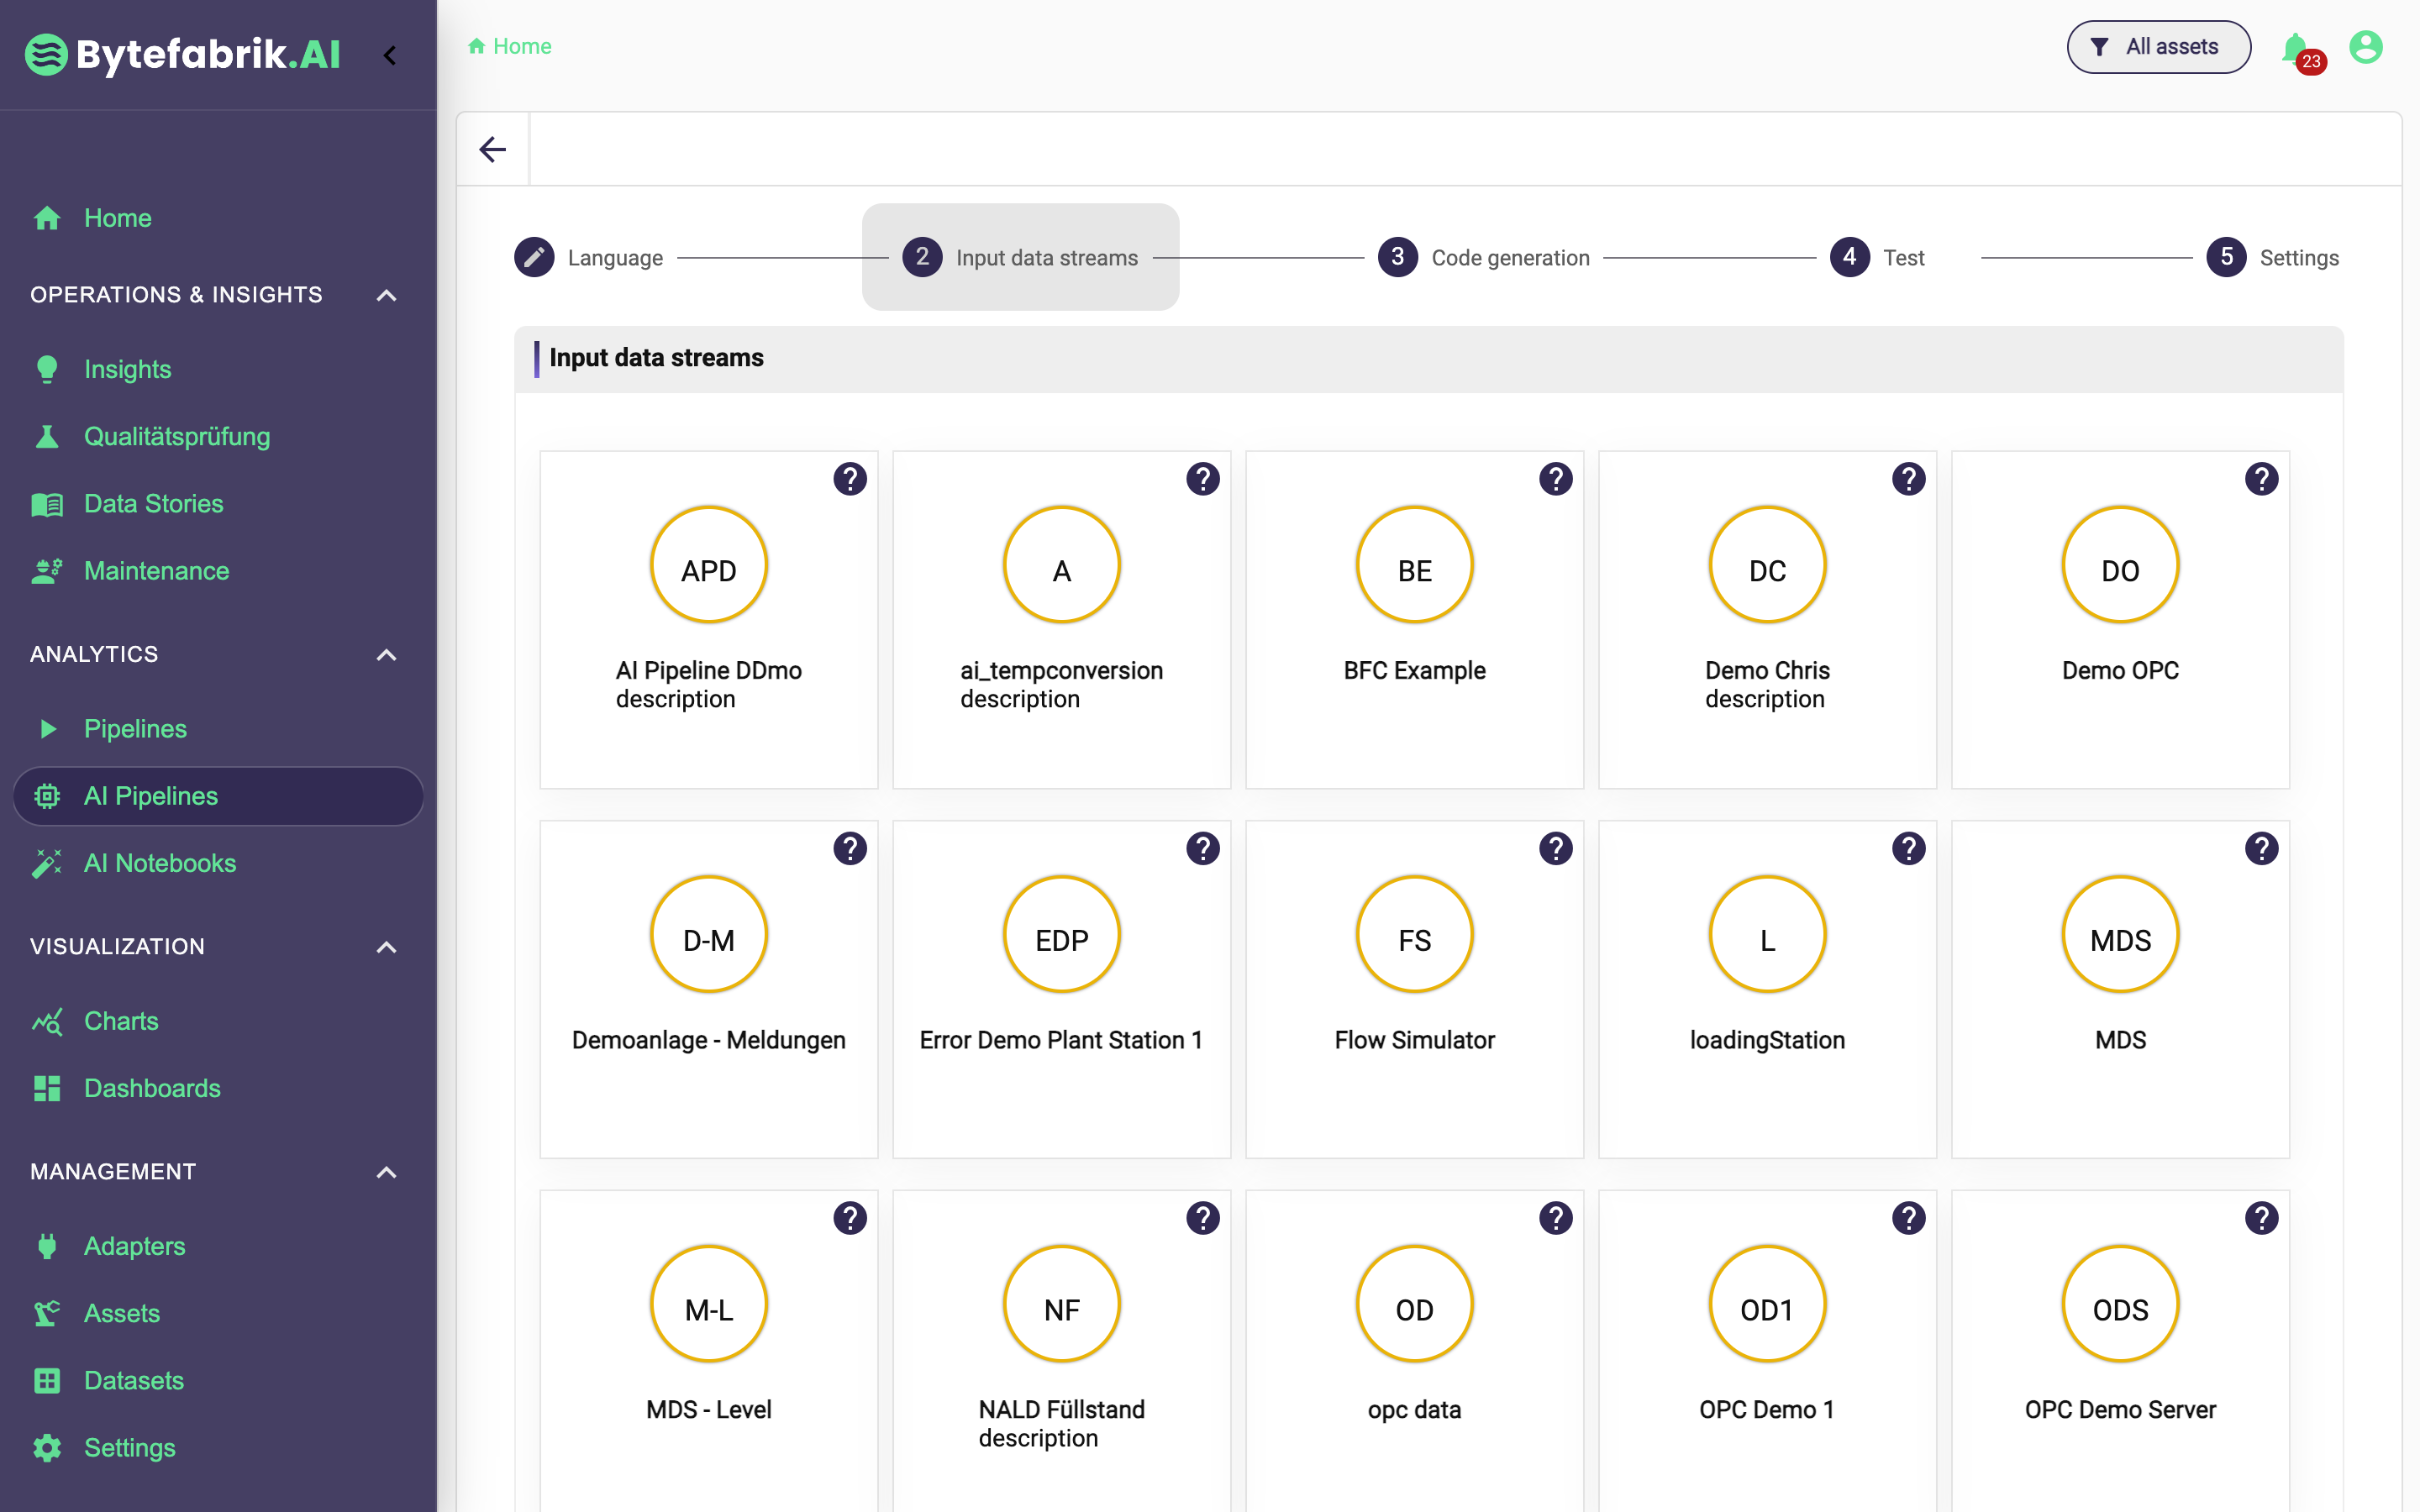Collapse the Analytics section
Viewport: 2420px width, 1512px height.
coord(386,654)
